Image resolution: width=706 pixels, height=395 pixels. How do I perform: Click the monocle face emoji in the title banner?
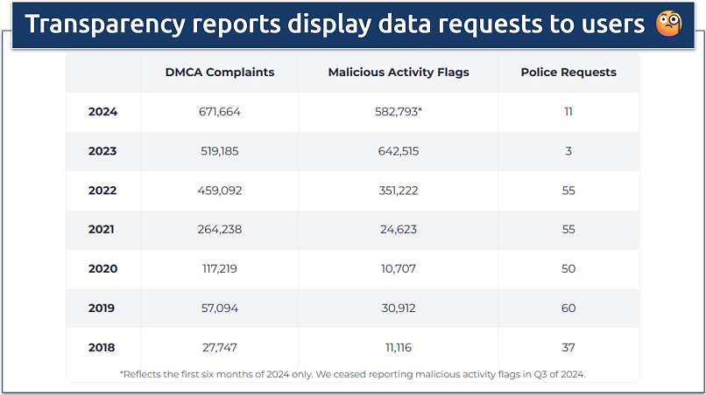click(x=668, y=24)
